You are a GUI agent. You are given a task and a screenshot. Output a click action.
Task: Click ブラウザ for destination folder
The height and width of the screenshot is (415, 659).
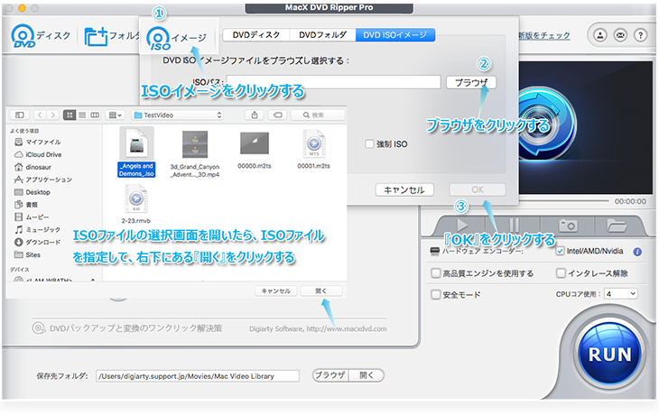(330, 375)
